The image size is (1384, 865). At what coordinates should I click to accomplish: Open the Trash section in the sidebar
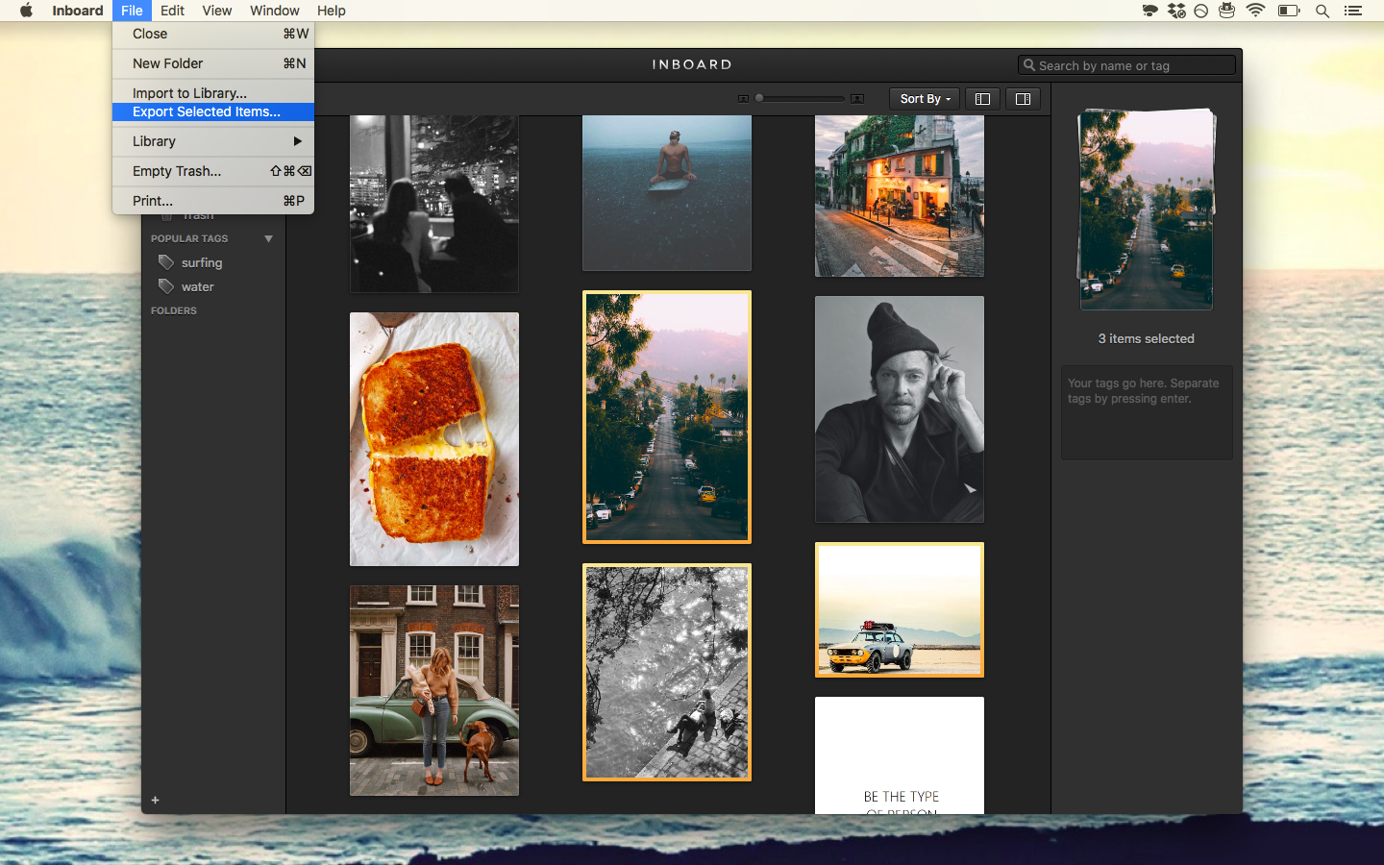[x=199, y=213]
